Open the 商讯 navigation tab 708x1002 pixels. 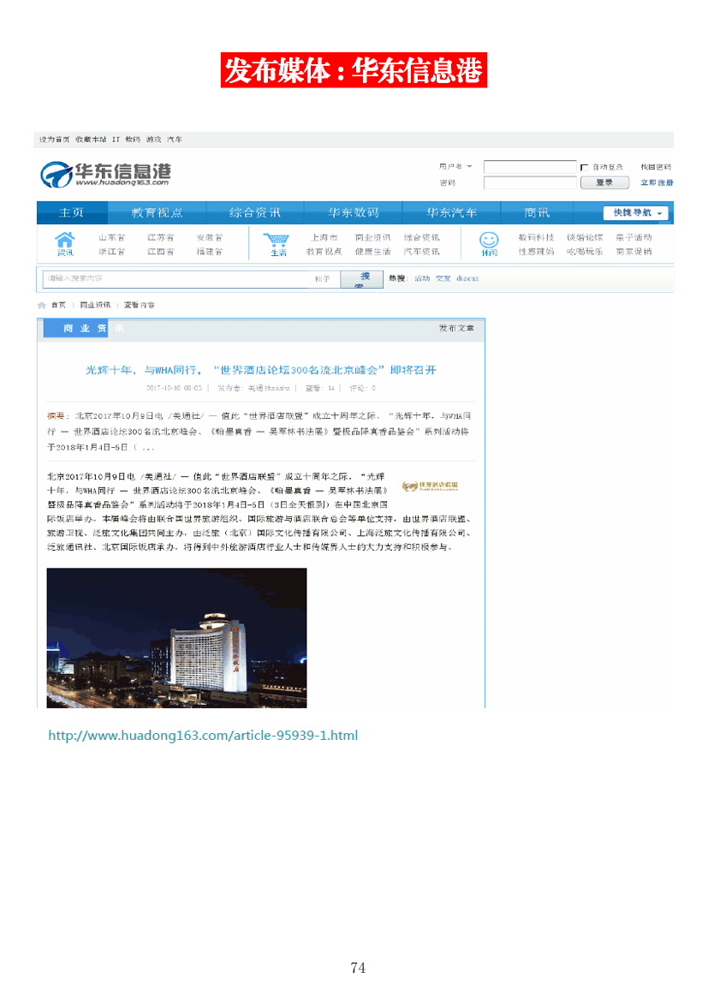point(537,212)
